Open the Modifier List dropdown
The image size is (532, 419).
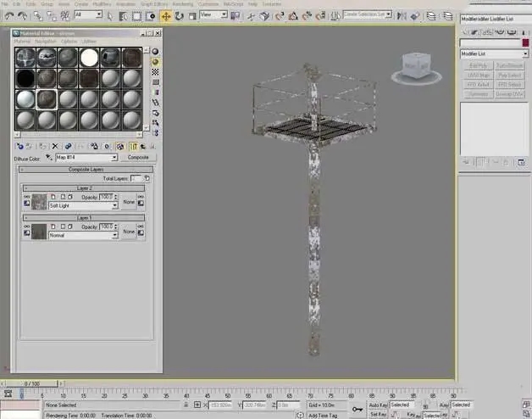point(494,53)
